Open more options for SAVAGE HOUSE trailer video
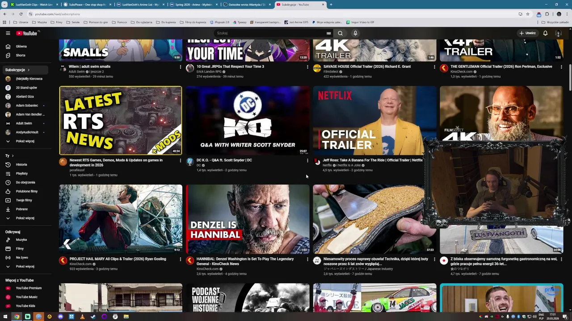 (434, 67)
